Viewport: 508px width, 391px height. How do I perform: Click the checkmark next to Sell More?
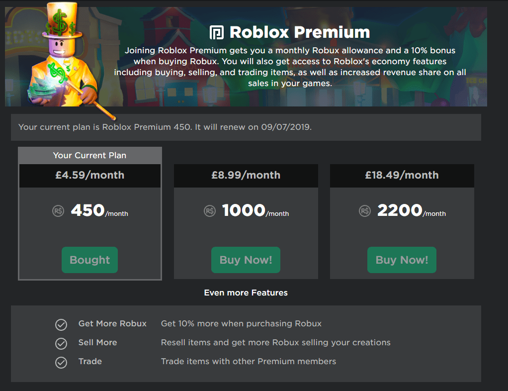(61, 343)
